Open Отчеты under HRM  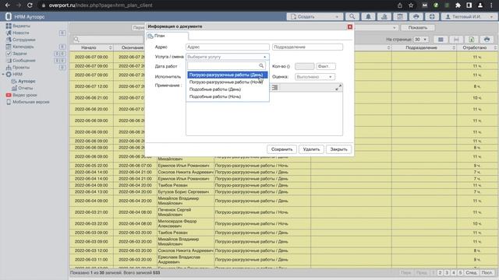point(25,88)
